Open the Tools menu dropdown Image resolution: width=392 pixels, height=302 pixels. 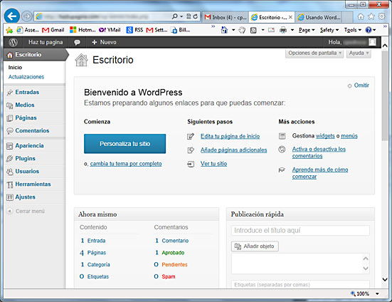click(x=352, y=31)
